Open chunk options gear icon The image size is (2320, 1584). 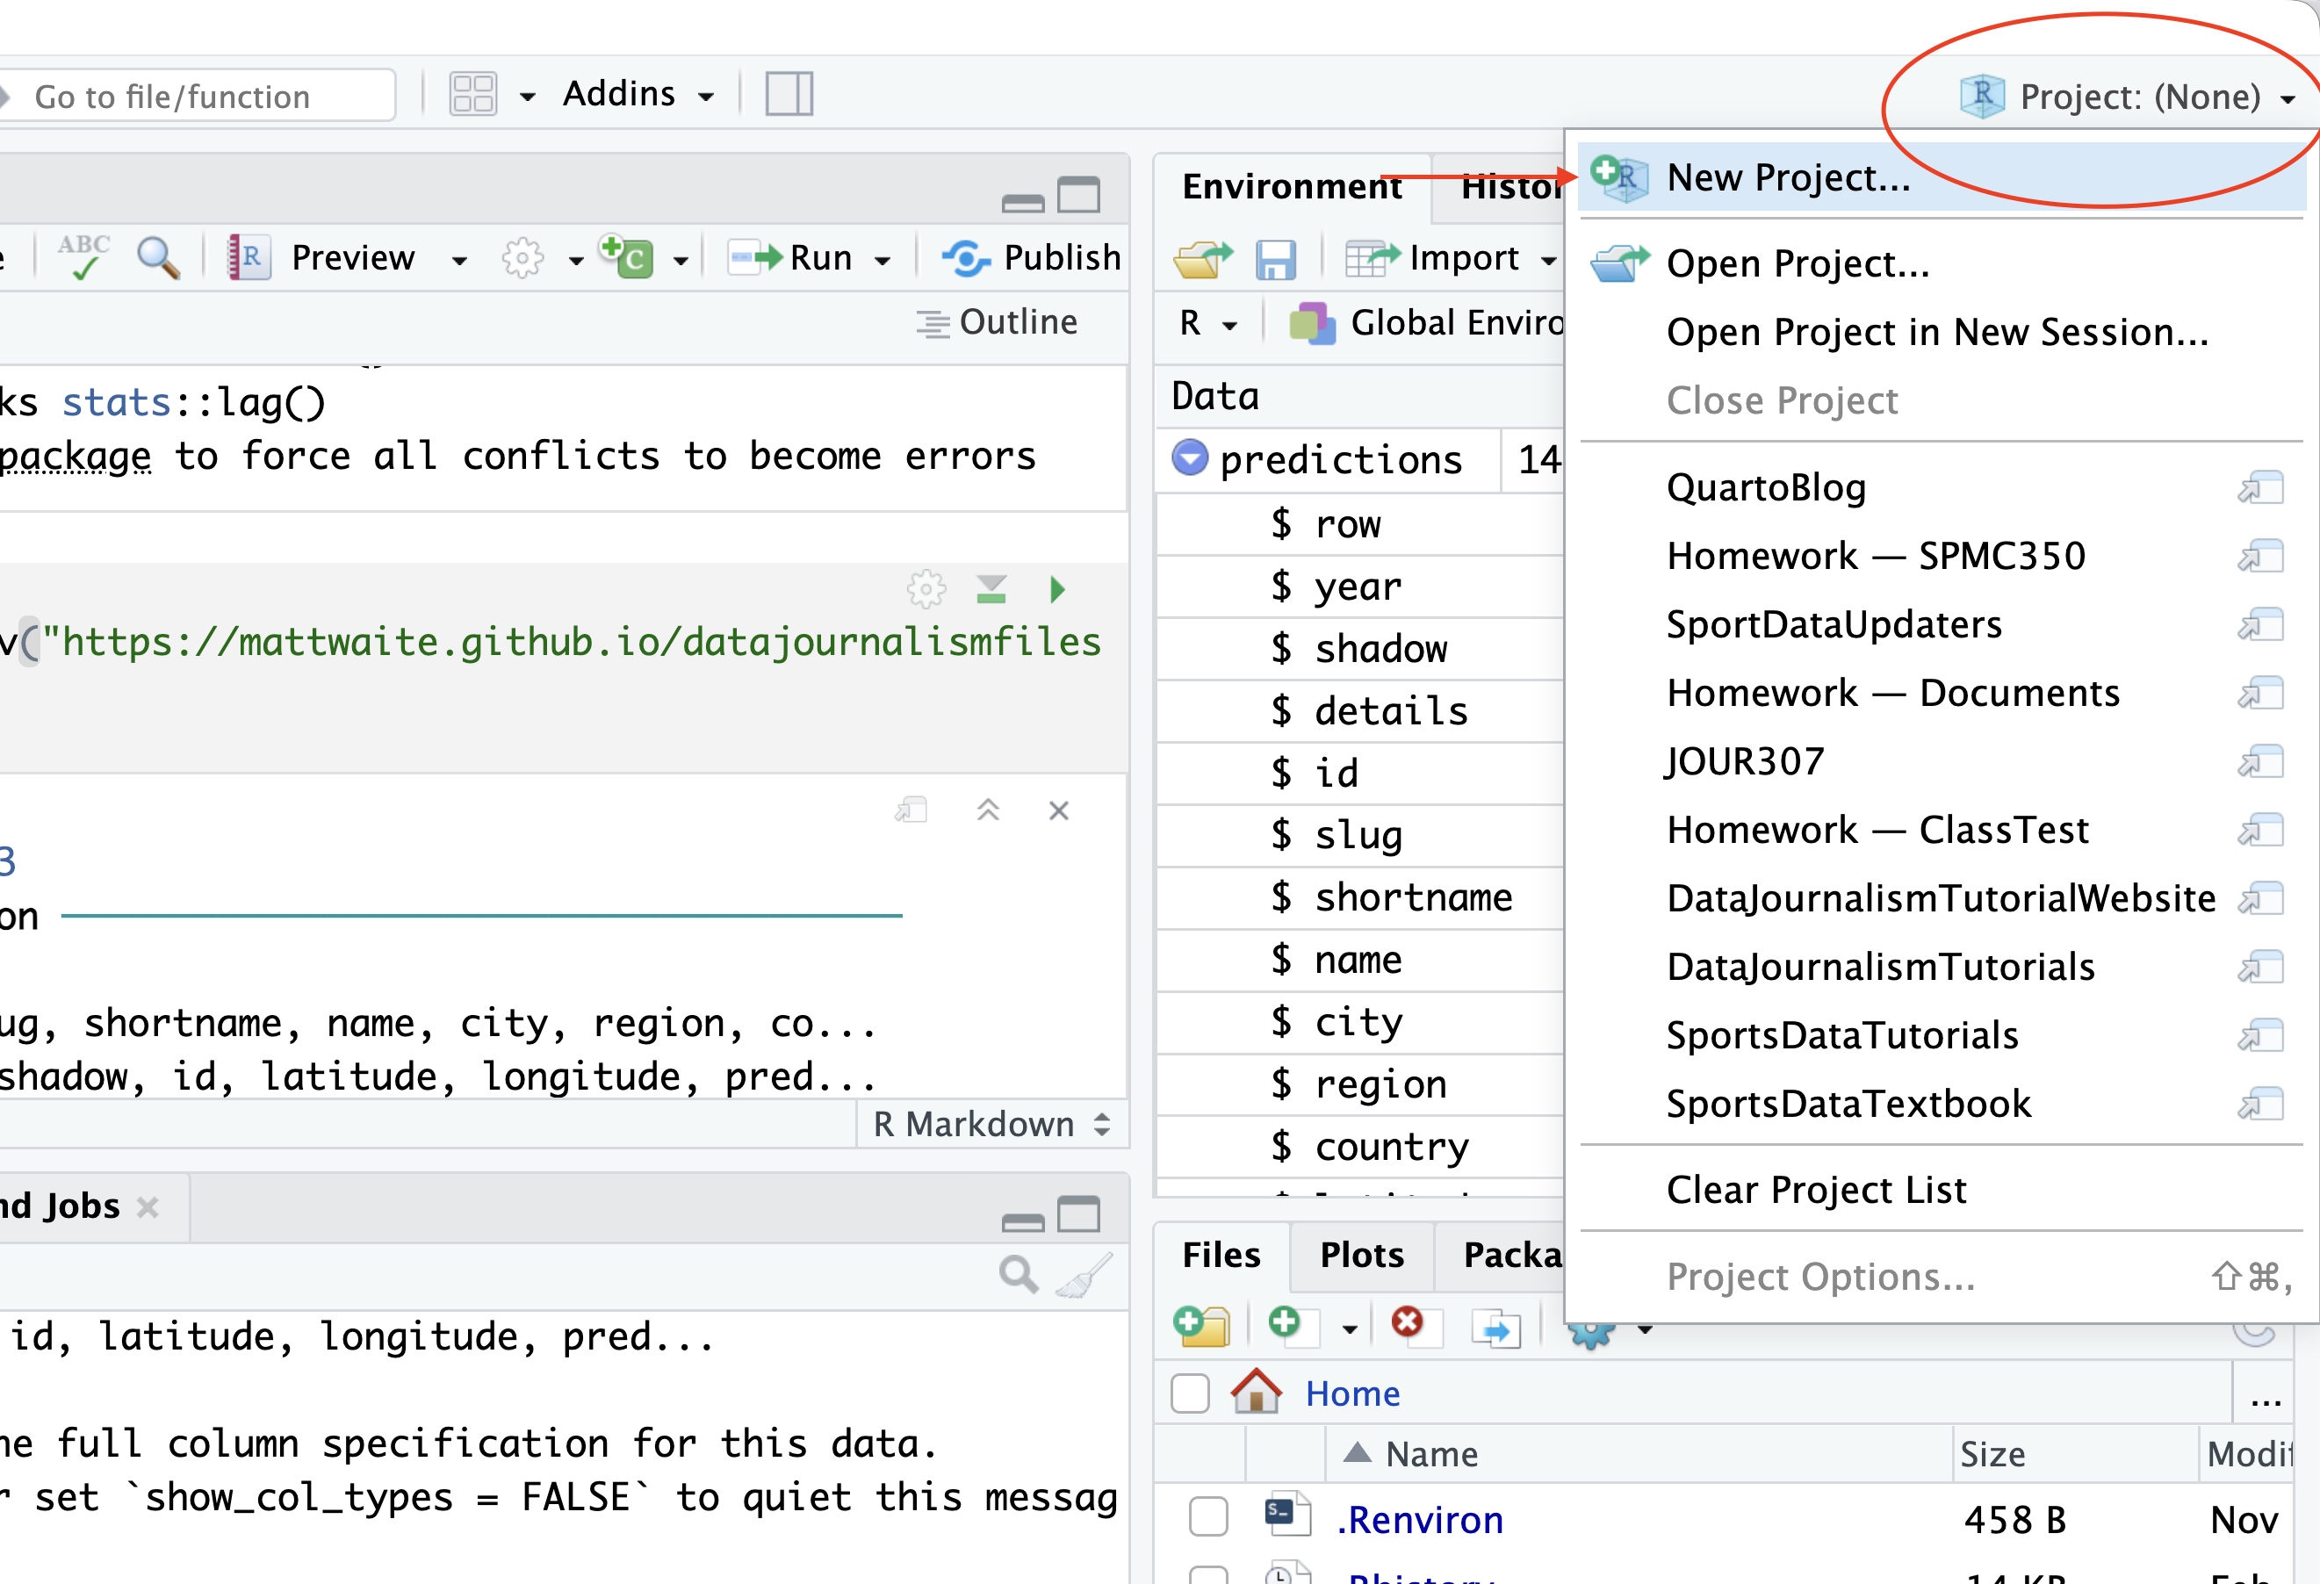926,590
